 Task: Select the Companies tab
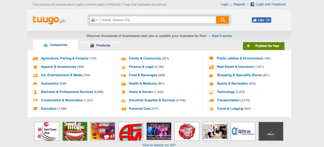pyautogui.click(x=55, y=45)
